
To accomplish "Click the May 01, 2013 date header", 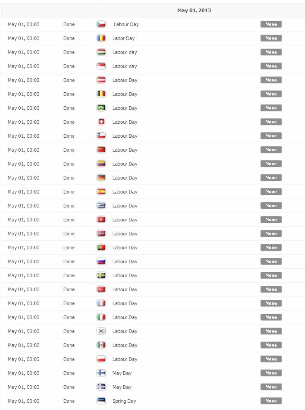I will tap(194, 10).
